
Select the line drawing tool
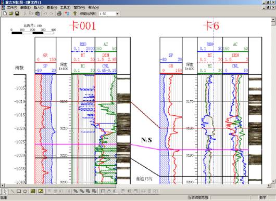(x=12, y=191)
